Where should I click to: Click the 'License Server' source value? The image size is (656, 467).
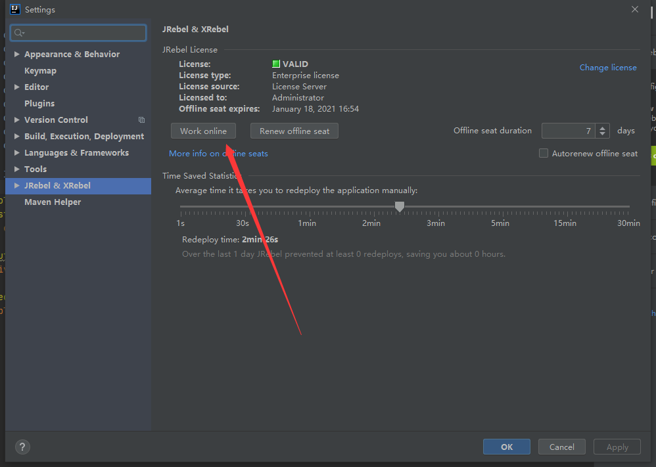pos(299,87)
